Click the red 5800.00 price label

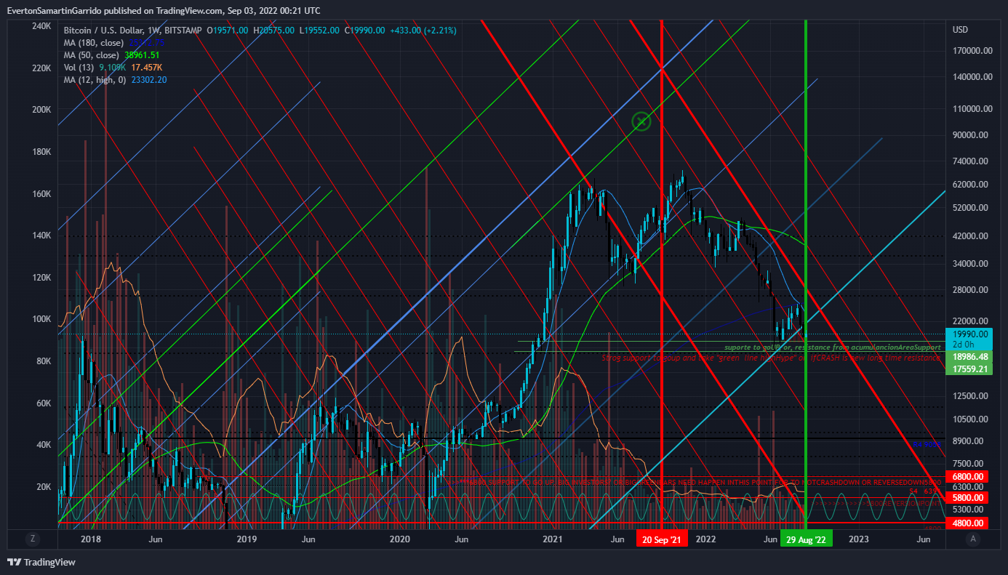968,498
